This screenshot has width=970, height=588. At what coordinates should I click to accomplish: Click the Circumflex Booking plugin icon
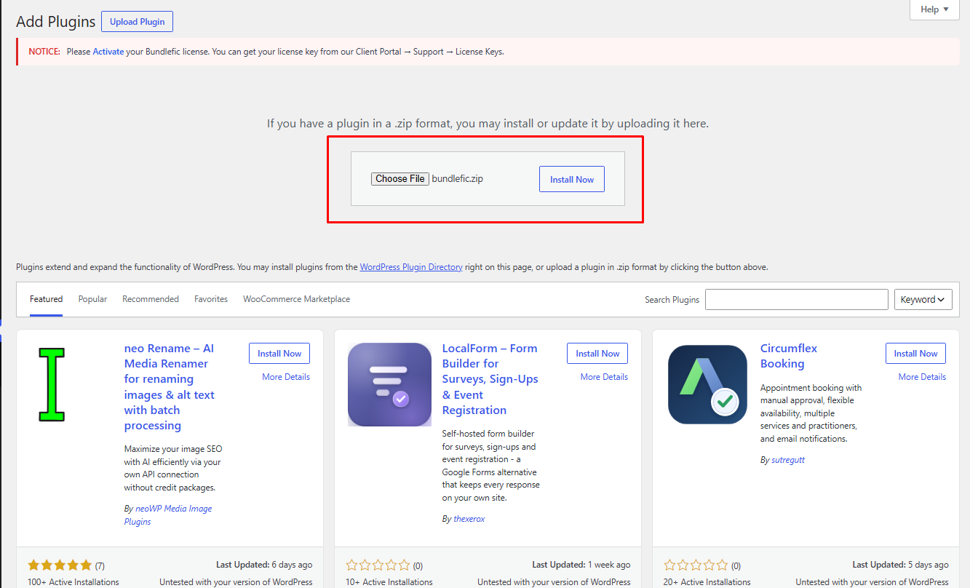(x=707, y=384)
